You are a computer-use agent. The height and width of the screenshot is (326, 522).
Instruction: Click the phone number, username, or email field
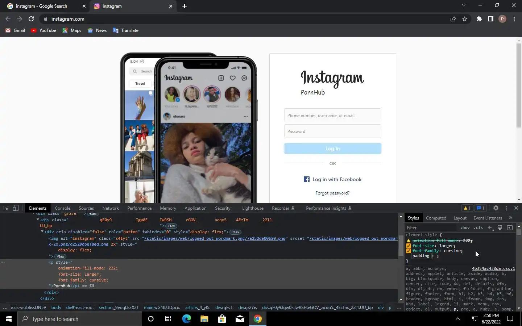coord(332,115)
